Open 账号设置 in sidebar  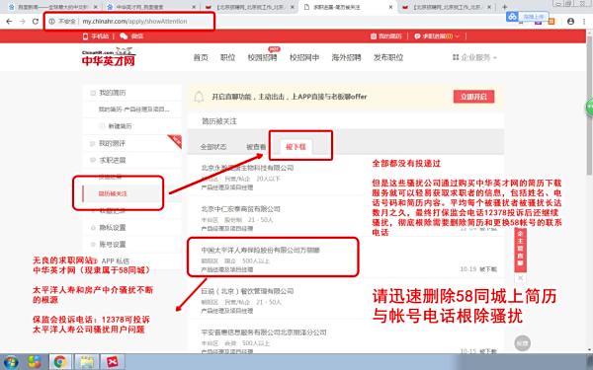tap(112, 245)
